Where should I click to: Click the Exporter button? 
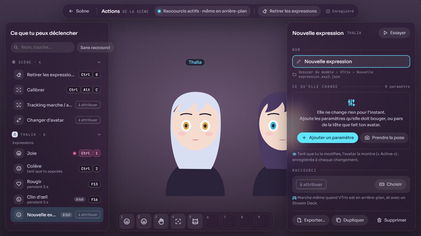[x=311, y=220]
